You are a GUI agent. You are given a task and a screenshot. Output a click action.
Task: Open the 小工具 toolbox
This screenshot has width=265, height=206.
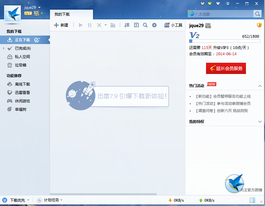point(173,25)
